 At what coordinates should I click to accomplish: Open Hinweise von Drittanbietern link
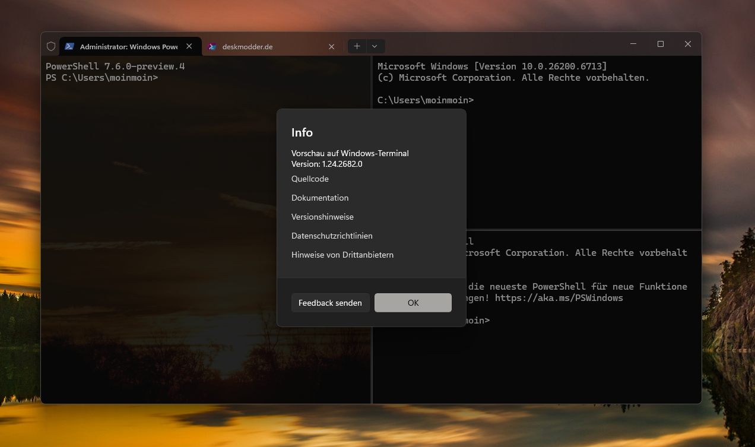[342, 255]
